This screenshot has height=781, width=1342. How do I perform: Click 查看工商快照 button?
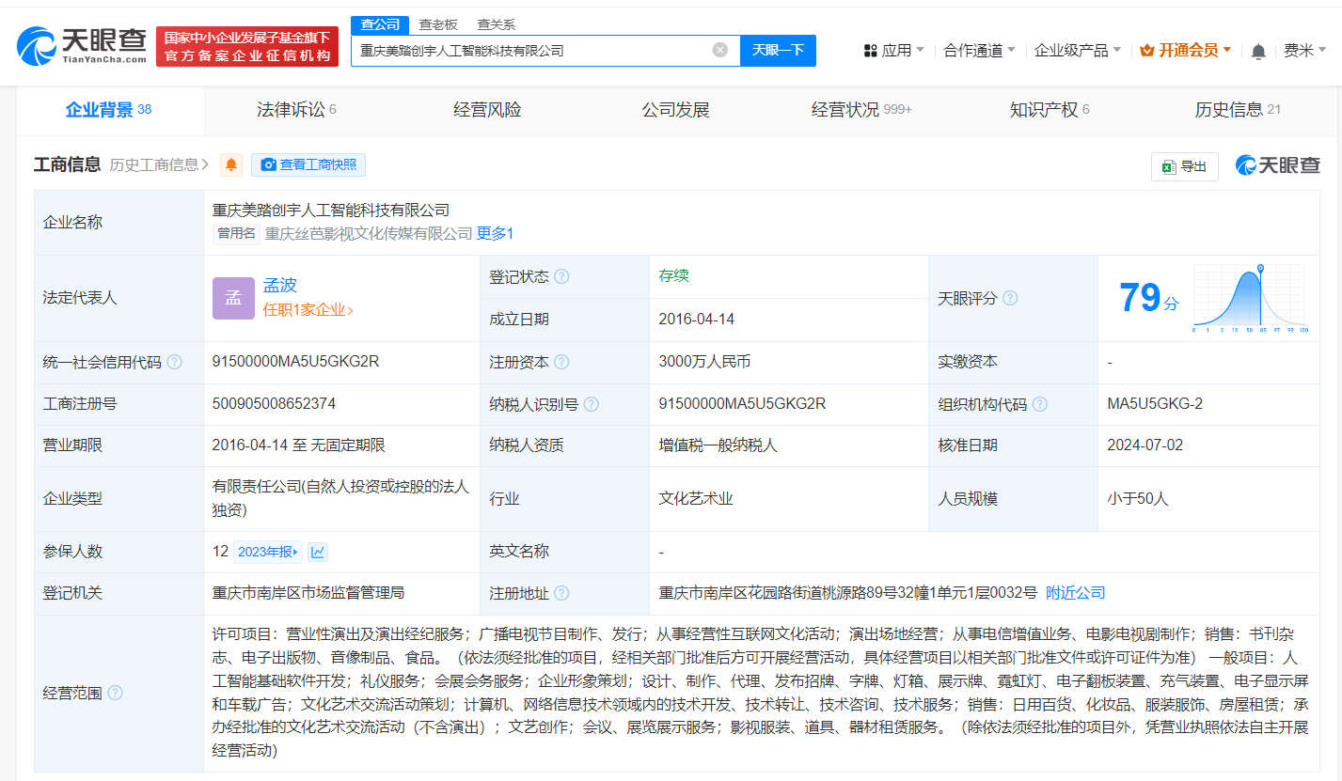pyautogui.click(x=308, y=164)
